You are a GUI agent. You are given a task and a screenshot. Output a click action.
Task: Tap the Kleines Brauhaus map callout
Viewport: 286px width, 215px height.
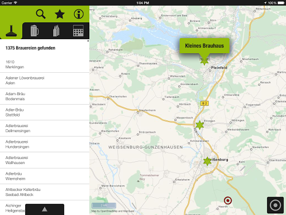tap(204, 46)
